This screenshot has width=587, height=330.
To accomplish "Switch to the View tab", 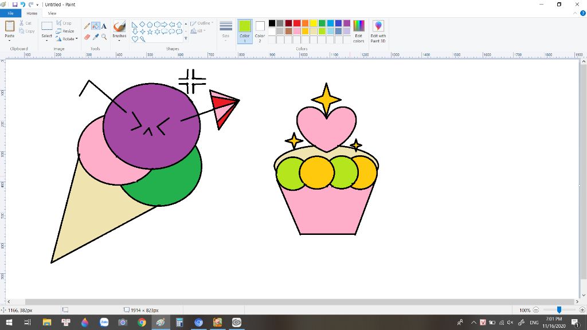I will [52, 13].
